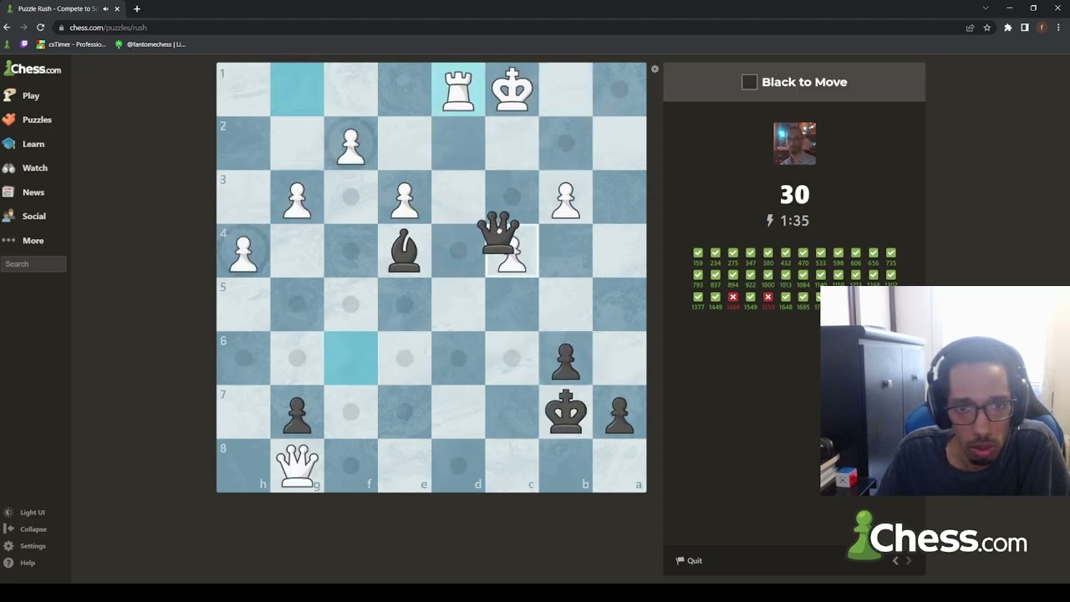Open the Learn section in sidebar

click(x=24, y=144)
